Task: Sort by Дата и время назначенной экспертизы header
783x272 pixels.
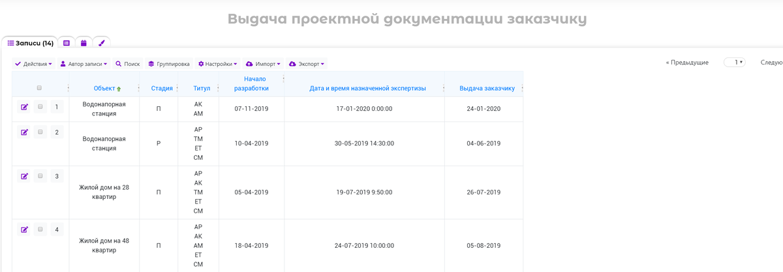Action: tap(367, 88)
